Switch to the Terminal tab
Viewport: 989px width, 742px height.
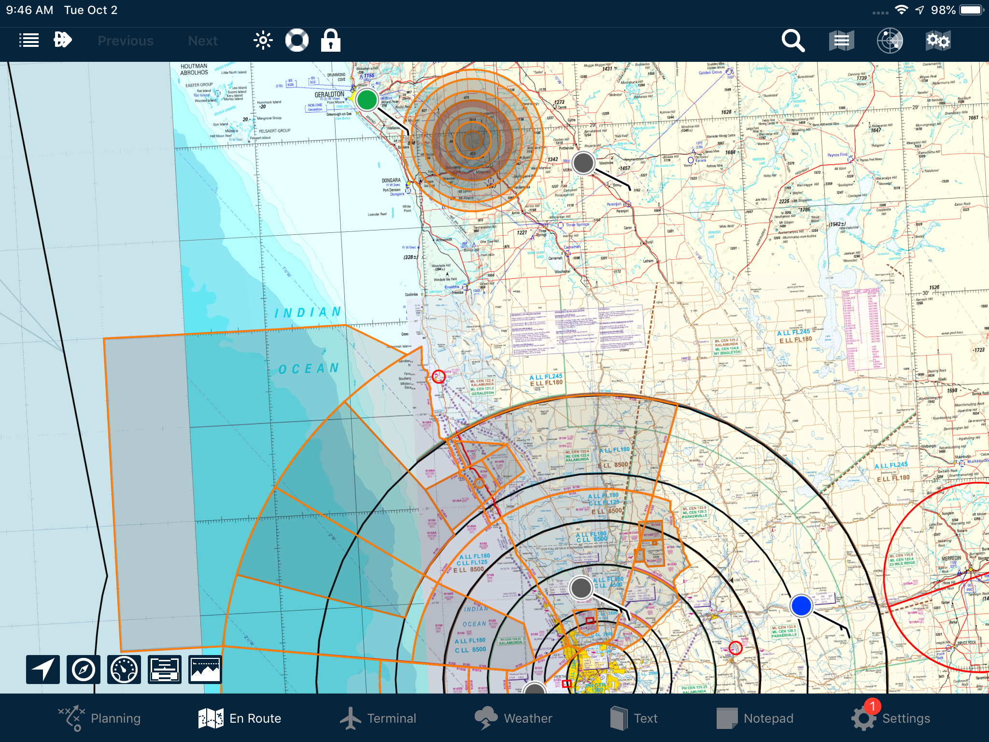point(378,718)
